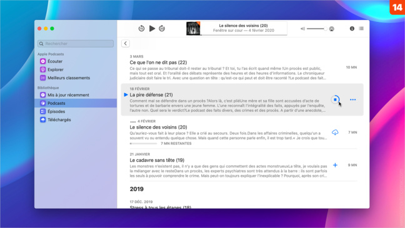
Task: Focus the Rechercher search field
Action: pyautogui.click(x=76, y=44)
